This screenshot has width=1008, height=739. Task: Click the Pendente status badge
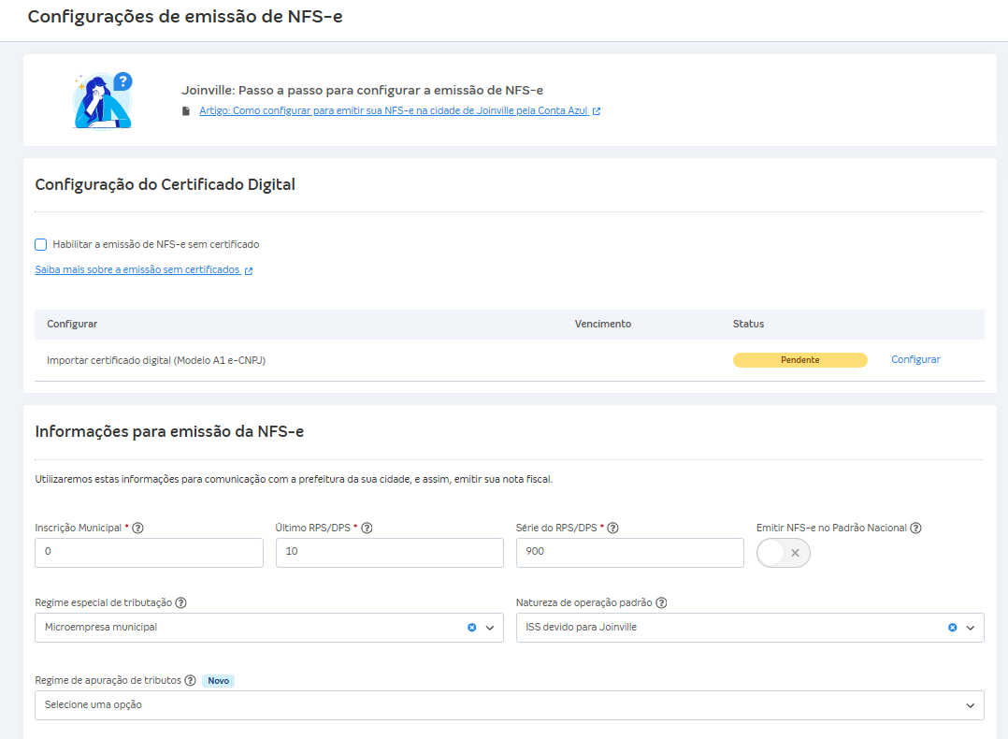click(799, 360)
